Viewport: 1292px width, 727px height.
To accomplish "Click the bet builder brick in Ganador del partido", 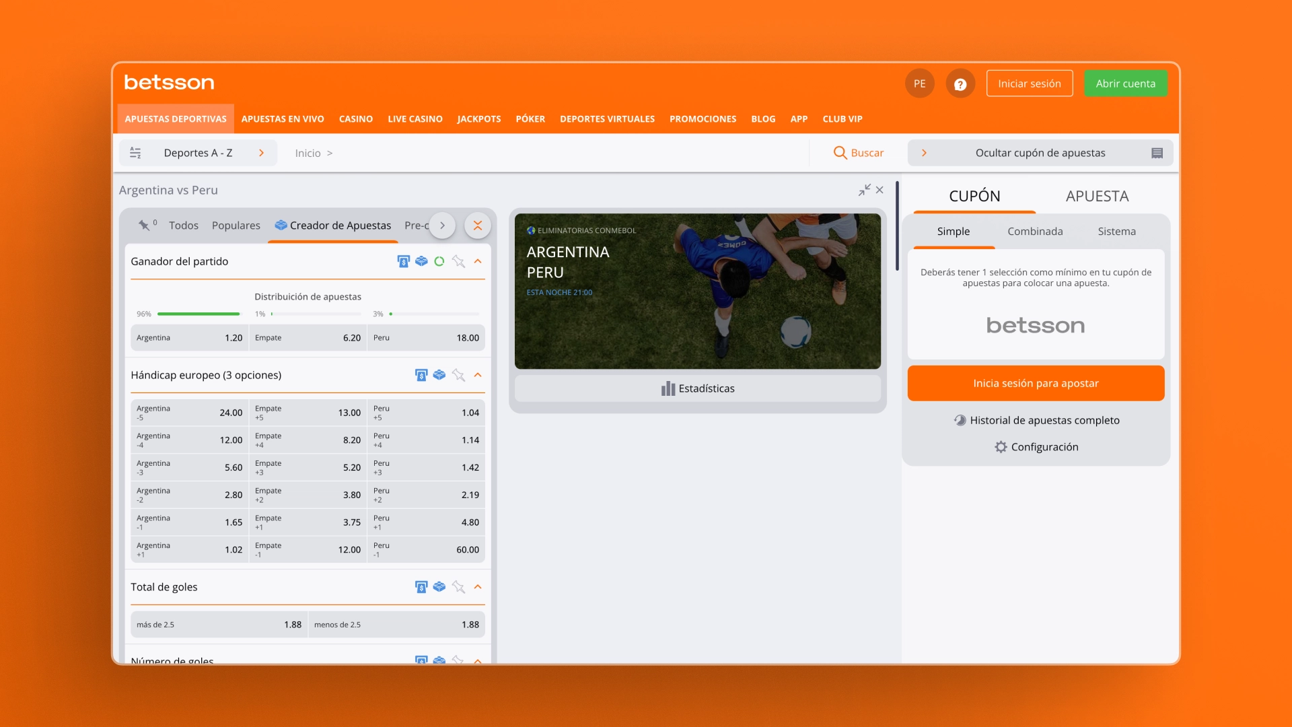I will [421, 261].
